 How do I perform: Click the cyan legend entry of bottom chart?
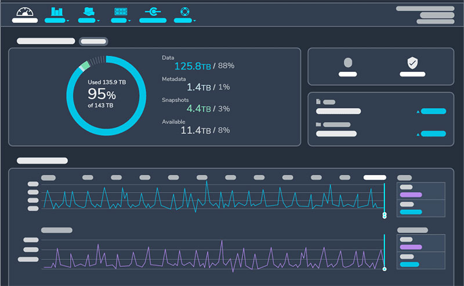[x=411, y=265]
